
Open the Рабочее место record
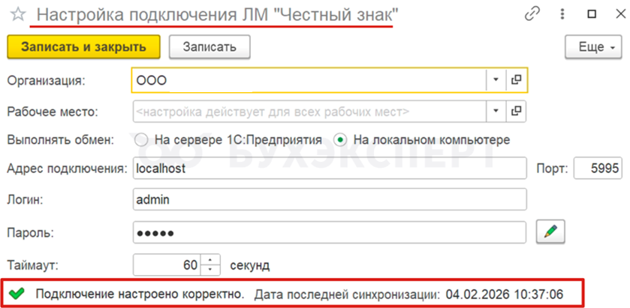[x=517, y=112]
